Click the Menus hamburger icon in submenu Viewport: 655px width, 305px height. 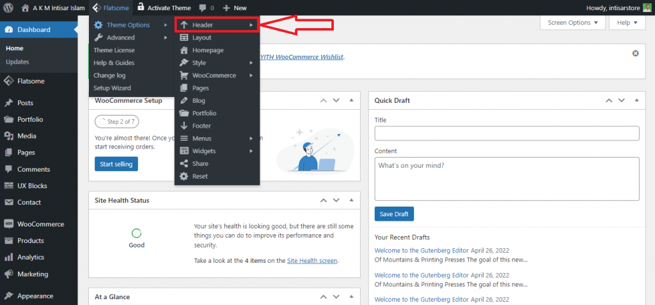(x=184, y=138)
